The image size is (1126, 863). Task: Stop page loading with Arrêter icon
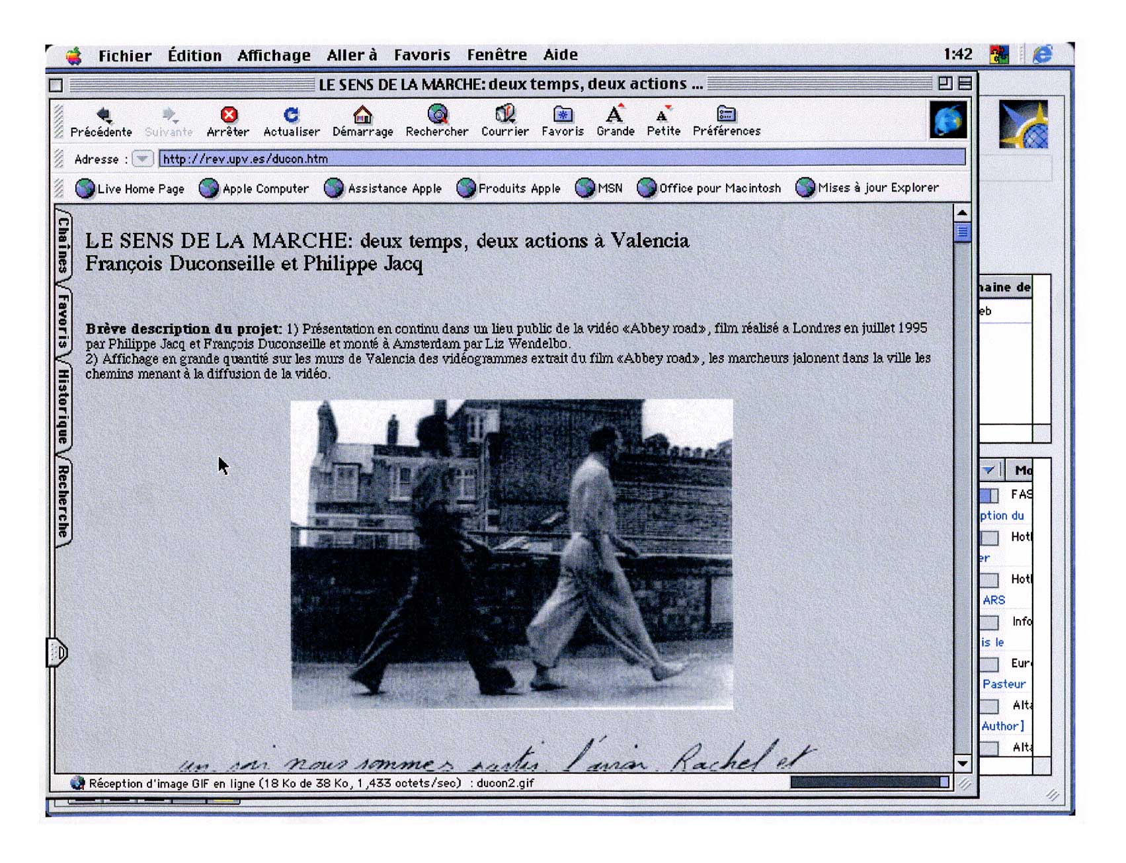click(229, 115)
